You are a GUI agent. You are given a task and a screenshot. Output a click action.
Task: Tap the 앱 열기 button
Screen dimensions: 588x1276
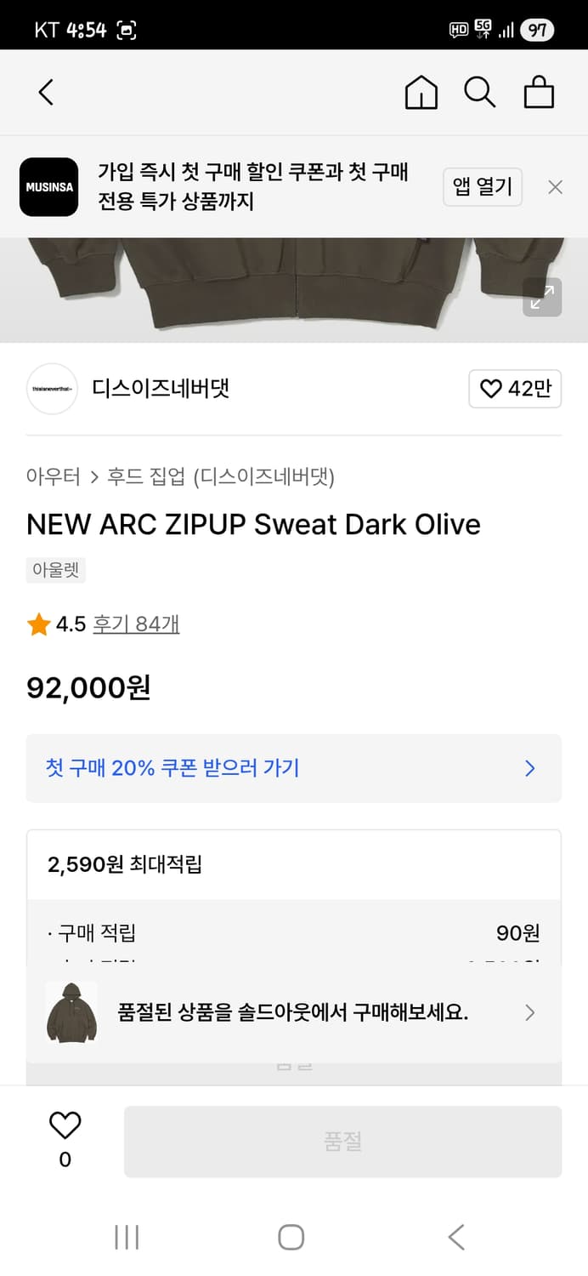482,186
